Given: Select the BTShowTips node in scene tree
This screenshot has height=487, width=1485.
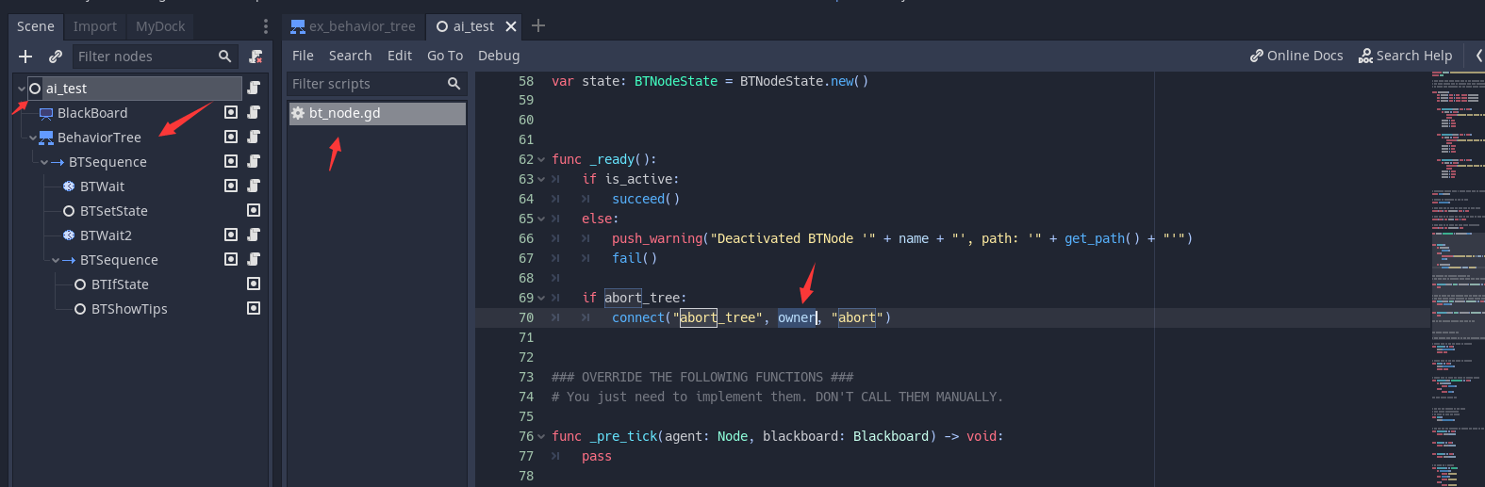Looking at the screenshot, I should pyautogui.click(x=129, y=309).
